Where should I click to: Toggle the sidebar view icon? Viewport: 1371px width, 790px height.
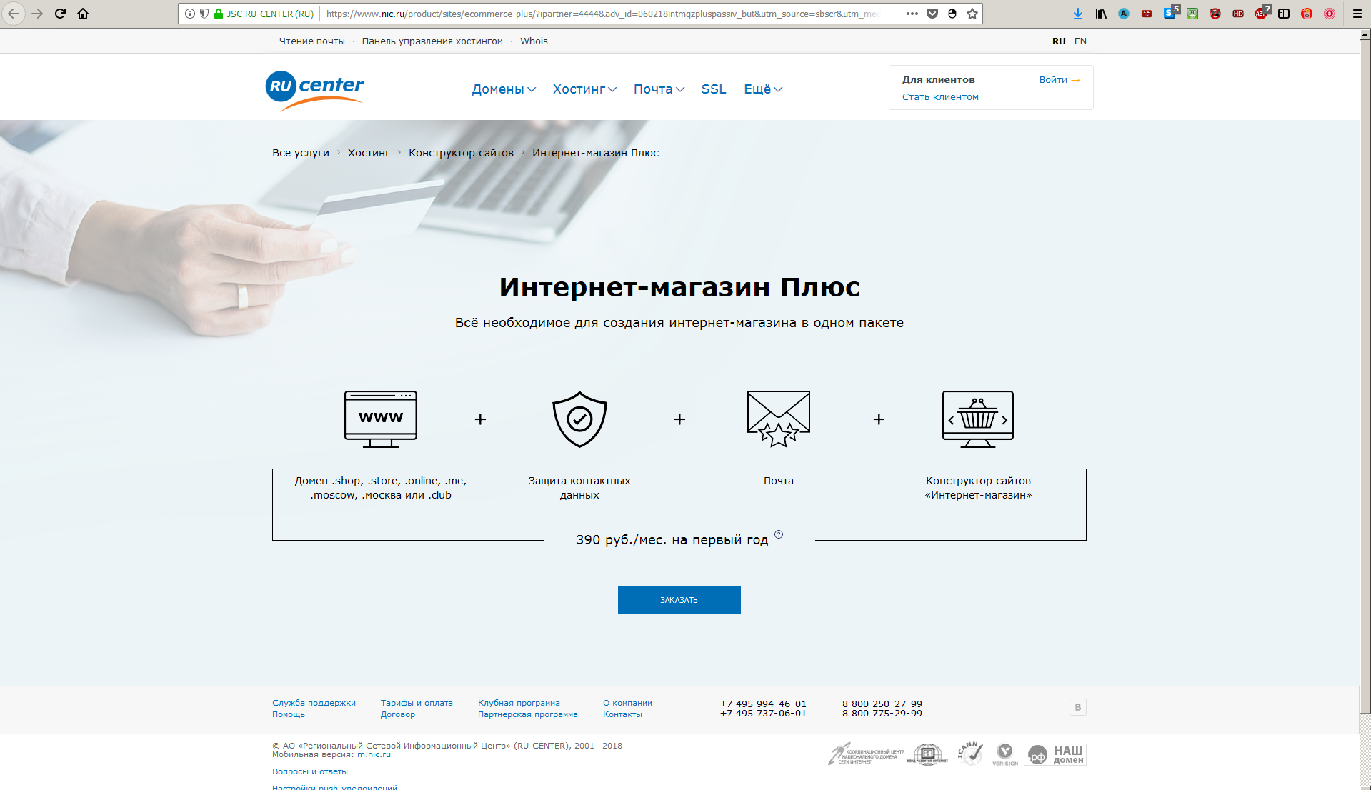[1284, 14]
